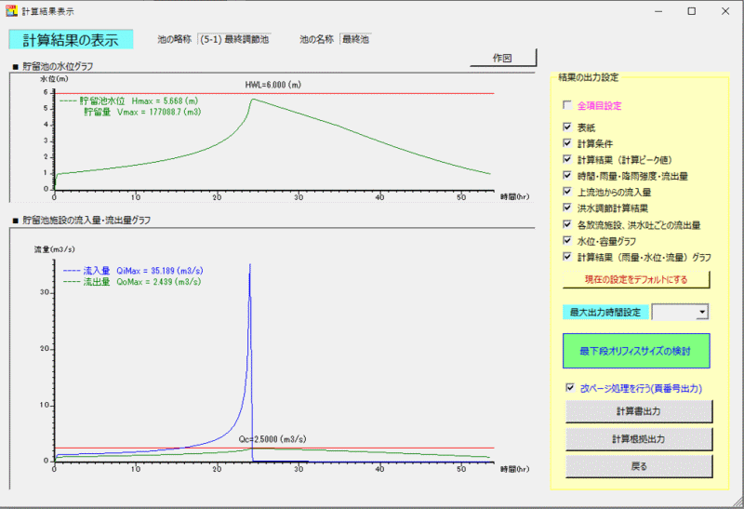
Task: Open the 最大出力時間設定 dropdown
Action: pyautogui.click(x=701, y=313)
